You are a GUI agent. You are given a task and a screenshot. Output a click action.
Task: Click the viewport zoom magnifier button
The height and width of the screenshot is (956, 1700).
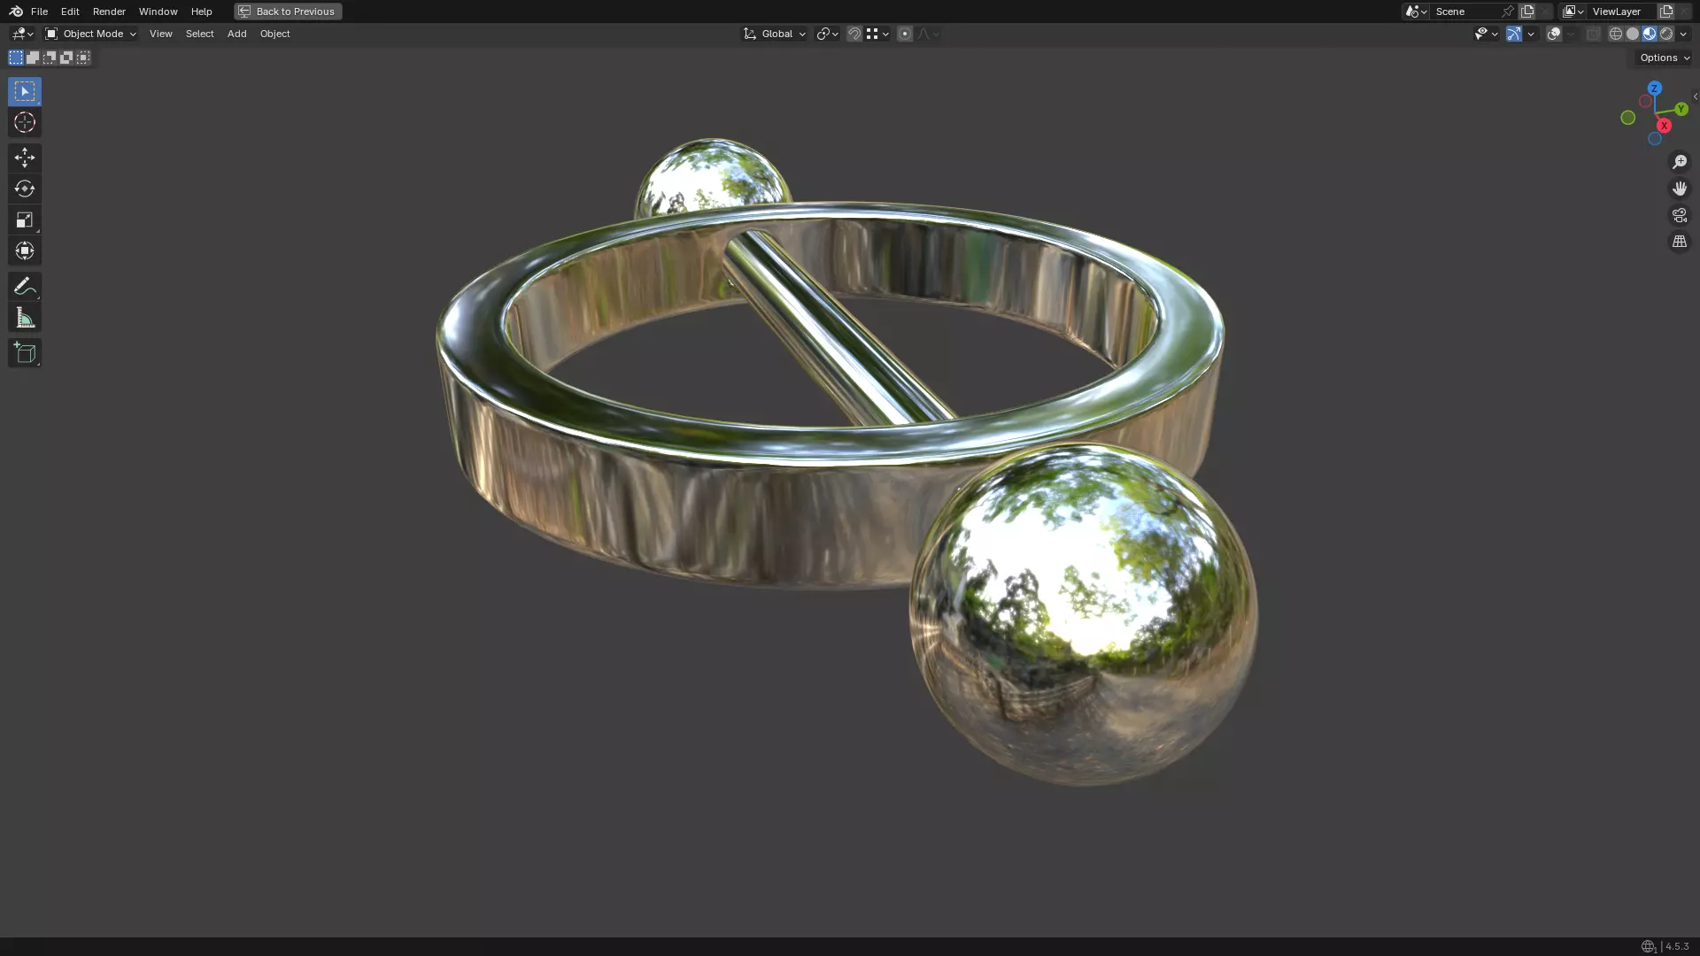point(1680,162)
